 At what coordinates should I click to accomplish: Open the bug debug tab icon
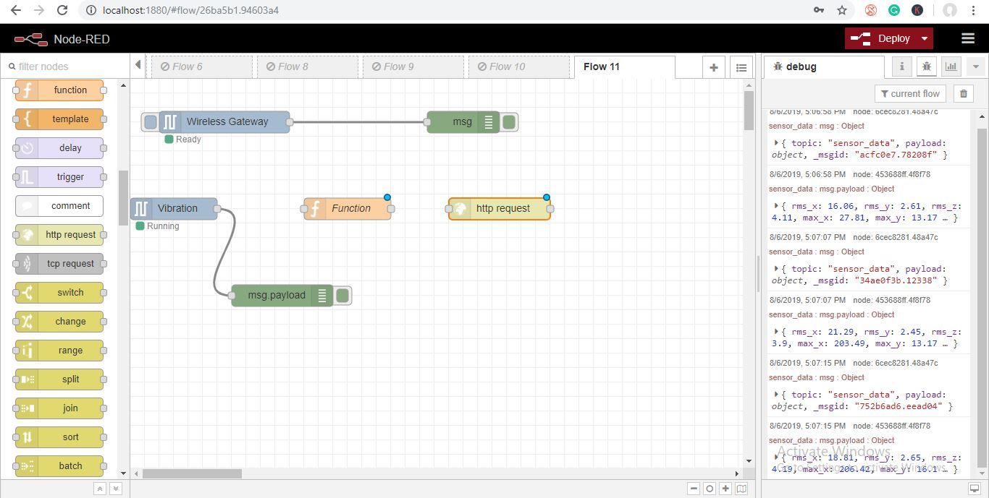(927, 66)
